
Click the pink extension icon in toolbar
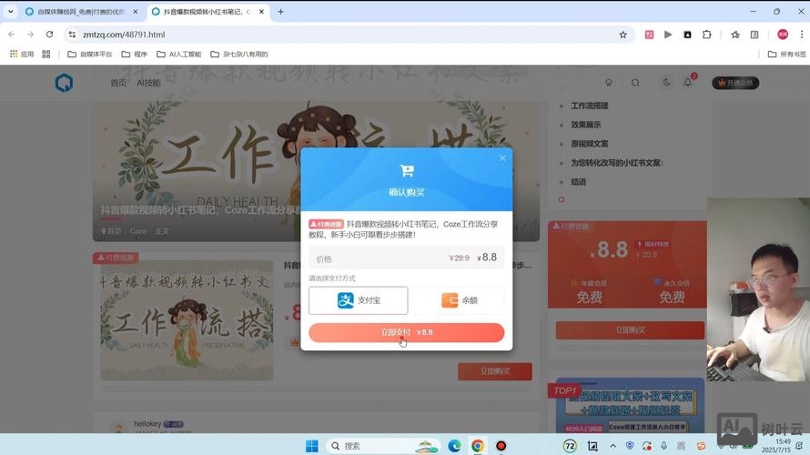[x=649, y=35]
